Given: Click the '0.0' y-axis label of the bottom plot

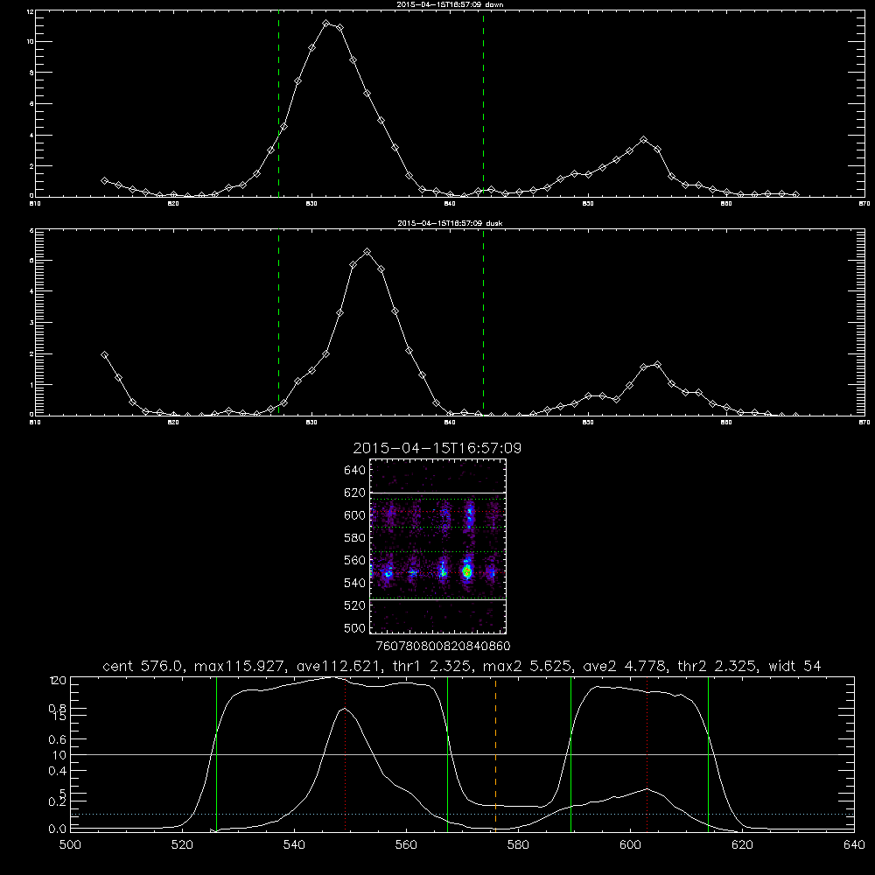Looking at the screenshot, I should pyautogui.click(x=58, y=829).
